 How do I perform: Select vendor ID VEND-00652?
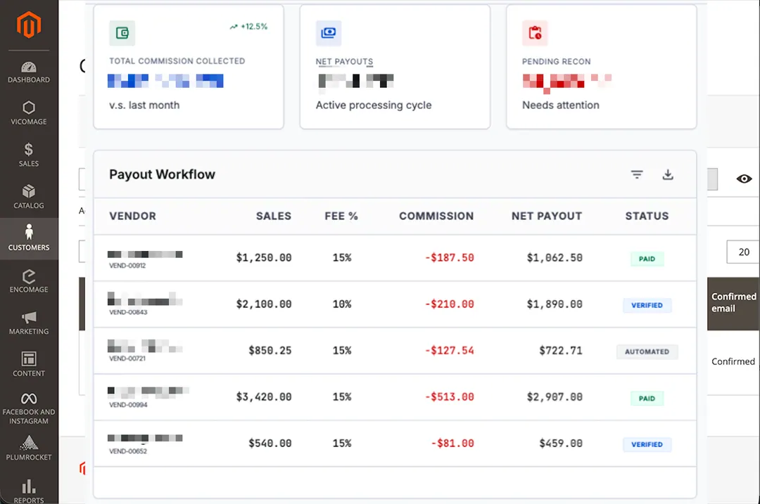click(128, 451)
